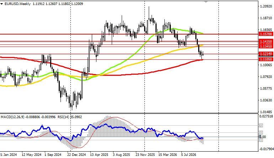The image size is (274, 158).
Task: Click the red 1.11050 level price label
Action: (x=266, y=59)
